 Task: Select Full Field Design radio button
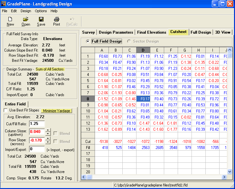pyautogui.click(x=88, y=41)
